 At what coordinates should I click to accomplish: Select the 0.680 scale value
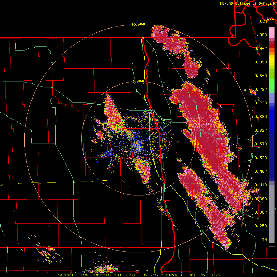(x=261, y=117)
